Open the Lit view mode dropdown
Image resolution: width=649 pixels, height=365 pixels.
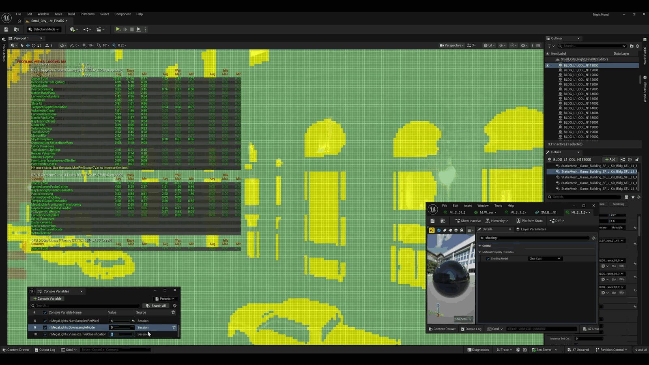click(x=489, y=45)
